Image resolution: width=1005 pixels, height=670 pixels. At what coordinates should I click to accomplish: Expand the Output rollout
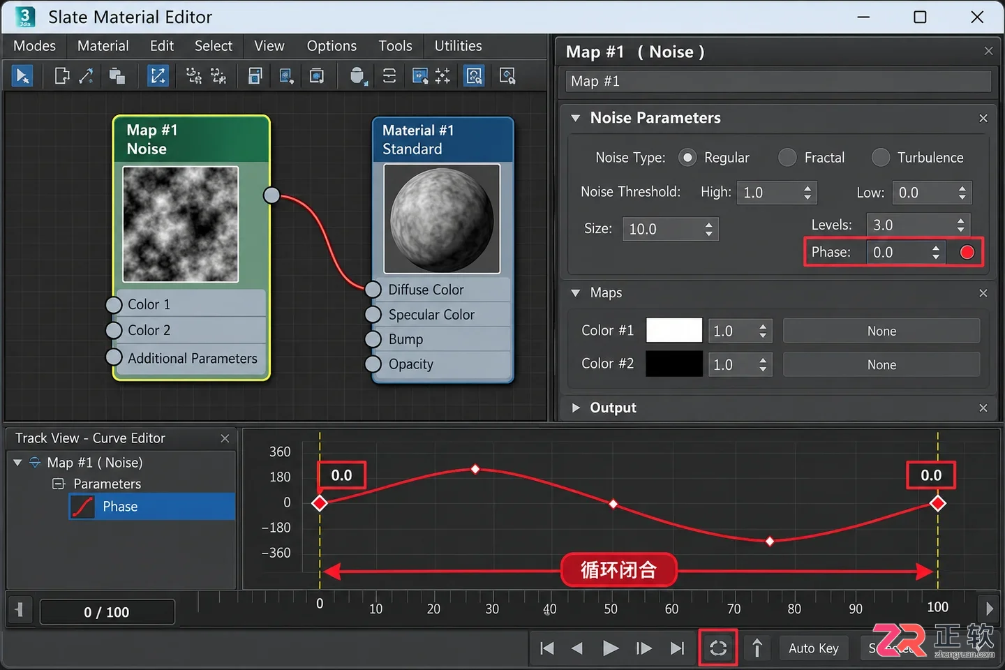point(576,408)
